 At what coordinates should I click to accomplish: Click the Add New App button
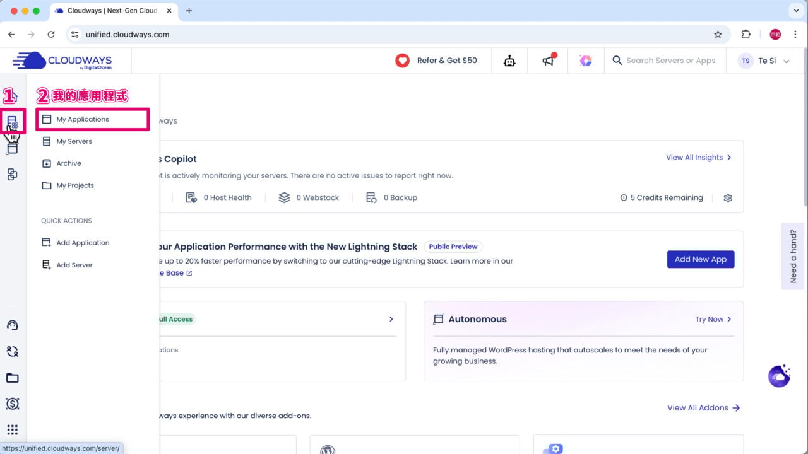coord(700,259)
